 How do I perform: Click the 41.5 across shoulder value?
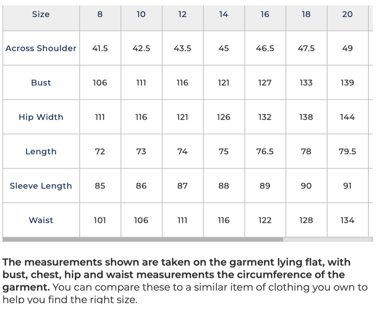[x=100, y=48]
